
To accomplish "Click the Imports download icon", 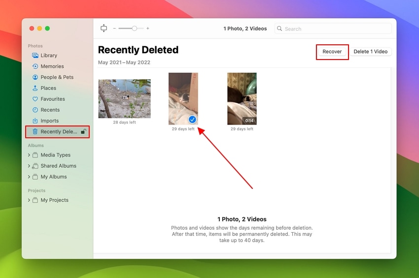I will [x=35, y=121].
